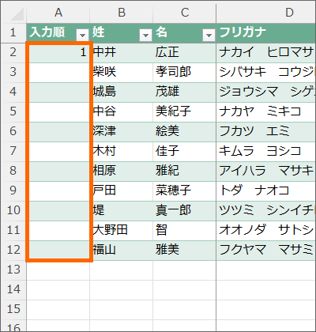The image size is (316, 332).
Task: Open the 入力順 filter dropdown
Action: [x=82, y=35]
